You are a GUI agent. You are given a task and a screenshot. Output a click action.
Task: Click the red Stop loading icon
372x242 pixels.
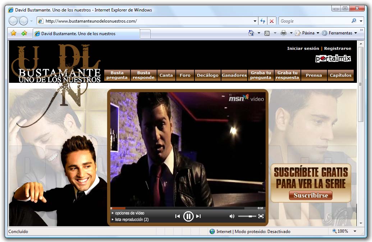pyautogui.click(x=272, y=21)
